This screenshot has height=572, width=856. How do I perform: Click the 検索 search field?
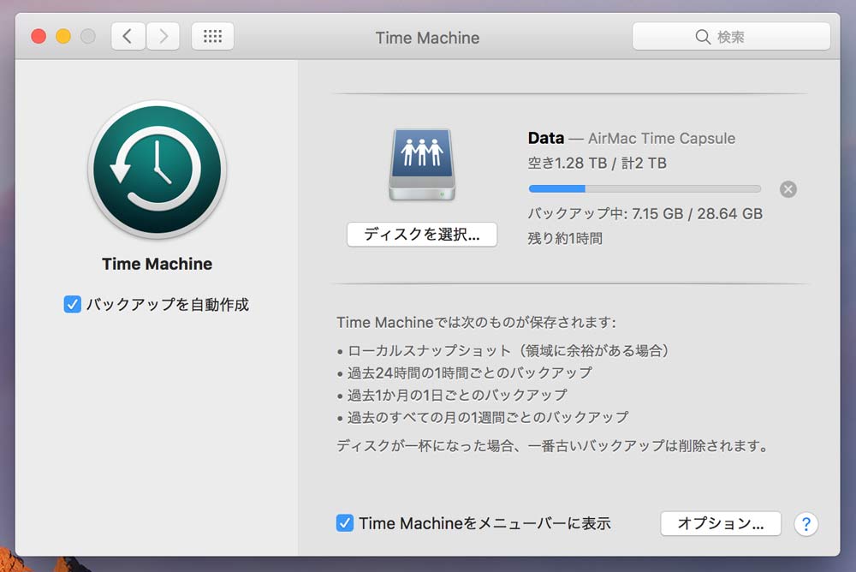pyautogui.click(x=731, y=37)
